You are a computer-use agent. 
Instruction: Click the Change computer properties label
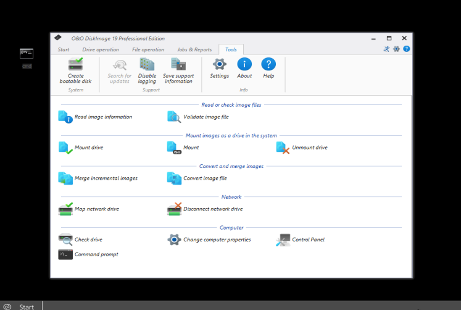tap(217, 240)
